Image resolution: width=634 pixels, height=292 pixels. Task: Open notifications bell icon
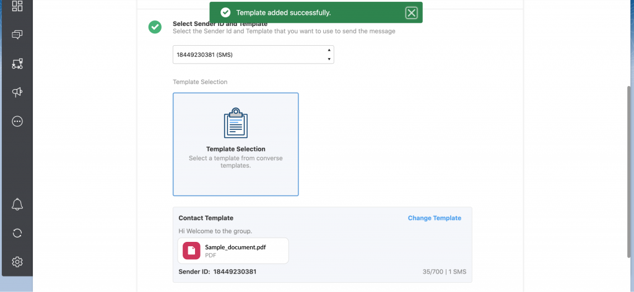pos(17,204)
